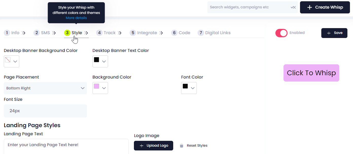Click the plus icon on Upload Logo
Viewport: 353px width, 154px height.
point(142,146)
